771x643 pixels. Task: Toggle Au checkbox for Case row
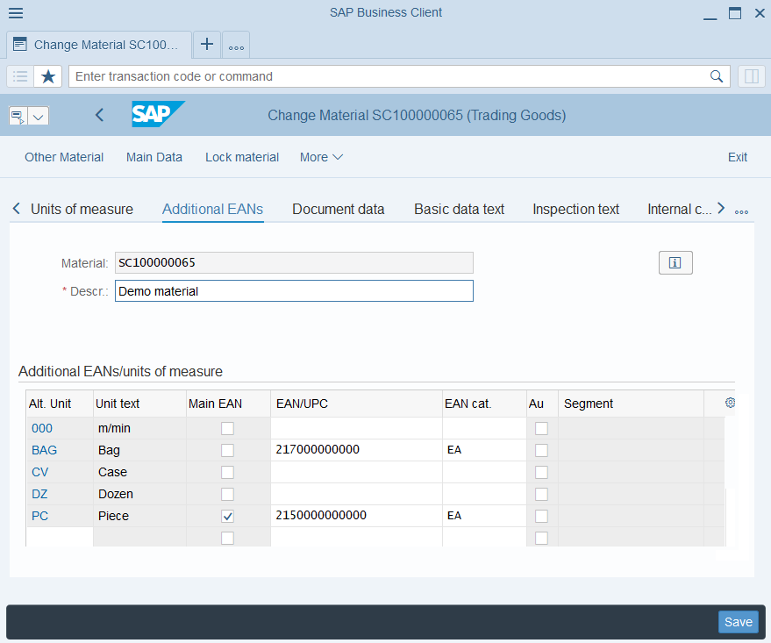(541, 473)
